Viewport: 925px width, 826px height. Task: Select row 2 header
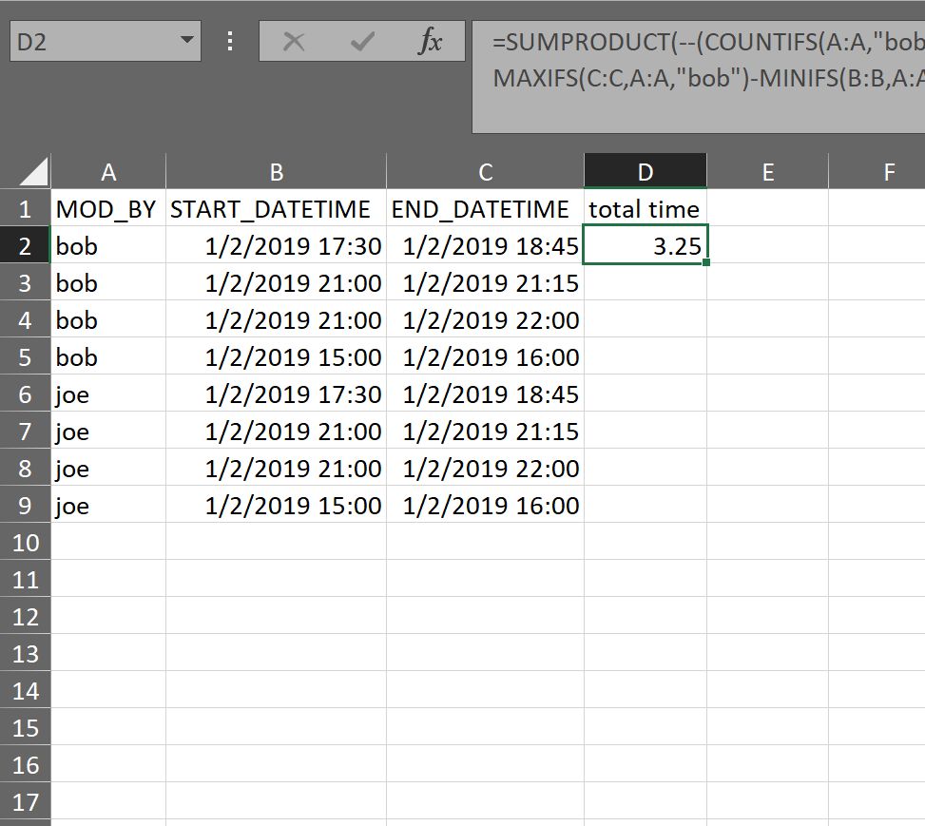click(x=25, y=245)
